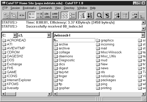Open the Bookmarks menu

pyautogui.click(x=29, y=8)
